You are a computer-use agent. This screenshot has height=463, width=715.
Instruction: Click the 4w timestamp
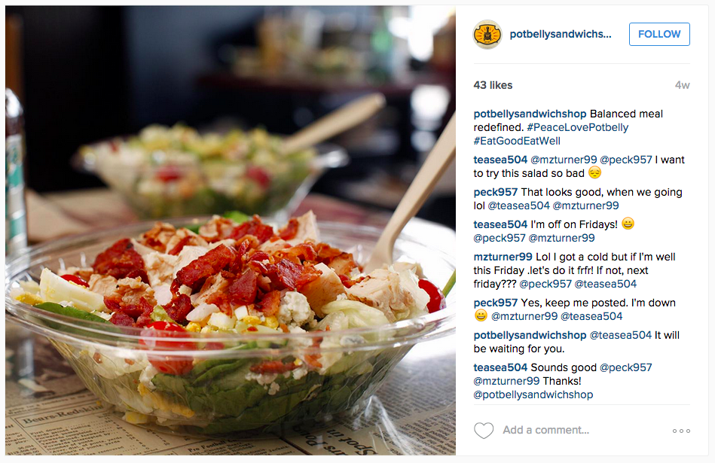click(682, 85)
